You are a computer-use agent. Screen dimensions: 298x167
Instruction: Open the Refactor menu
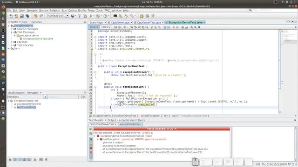pos(54,10)
